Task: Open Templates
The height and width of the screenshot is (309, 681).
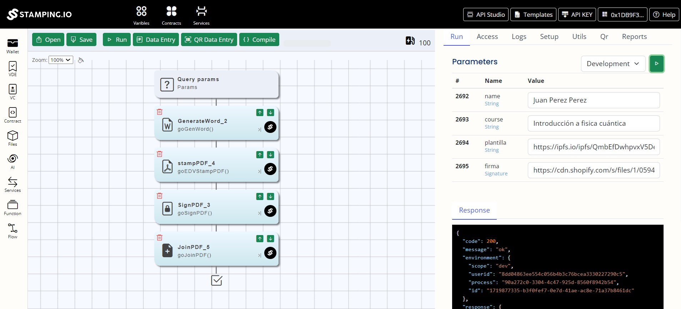Action: [533, 15]
